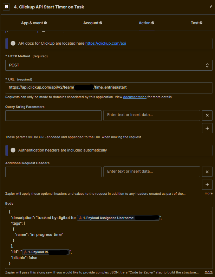
Task: Open the App & event tab
Action: [34, 23]
